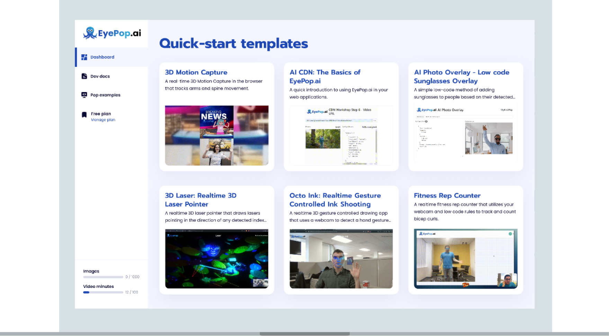Image resolution: width=609 pixels, height=336 pixels.
Task: Click the green status icon on Fitness Rep Counter preview
Action: (510, 234)
